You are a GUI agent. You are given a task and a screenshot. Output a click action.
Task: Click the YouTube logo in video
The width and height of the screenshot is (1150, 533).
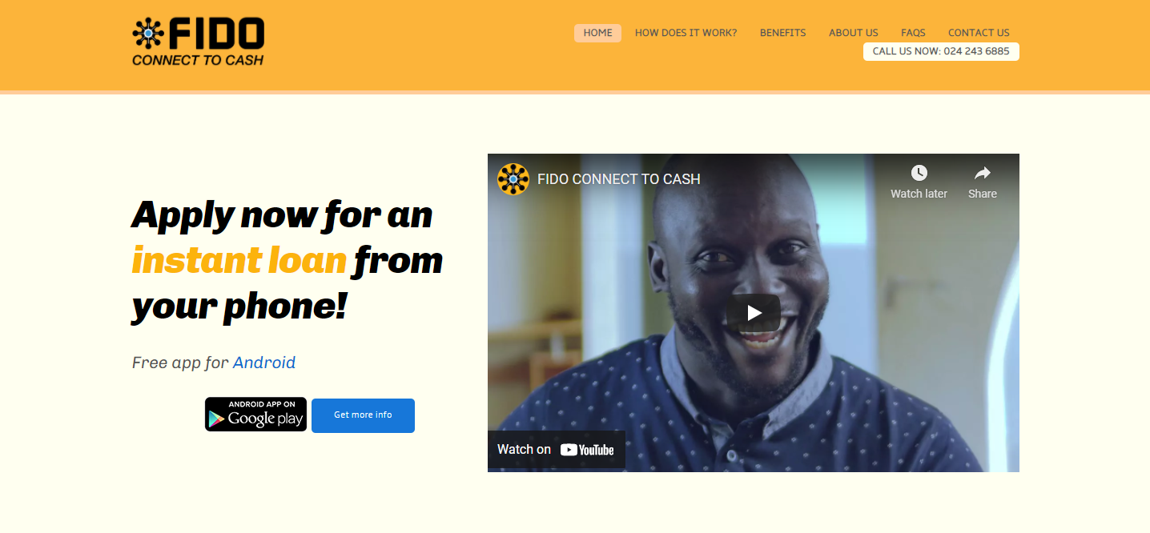587,450
